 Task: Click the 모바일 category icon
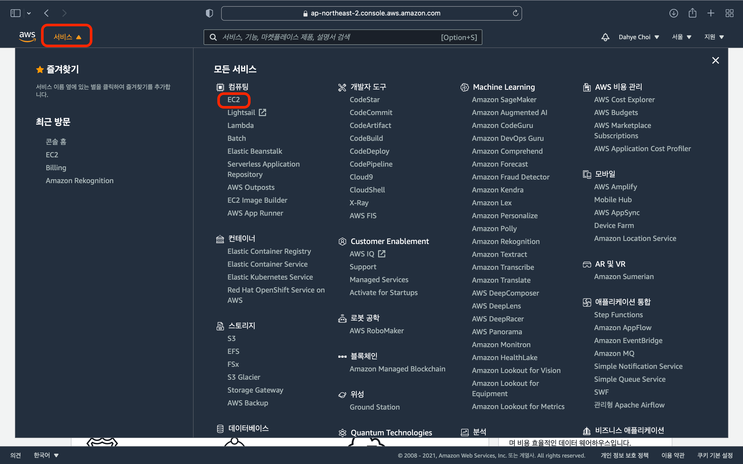tap(587, 175)
